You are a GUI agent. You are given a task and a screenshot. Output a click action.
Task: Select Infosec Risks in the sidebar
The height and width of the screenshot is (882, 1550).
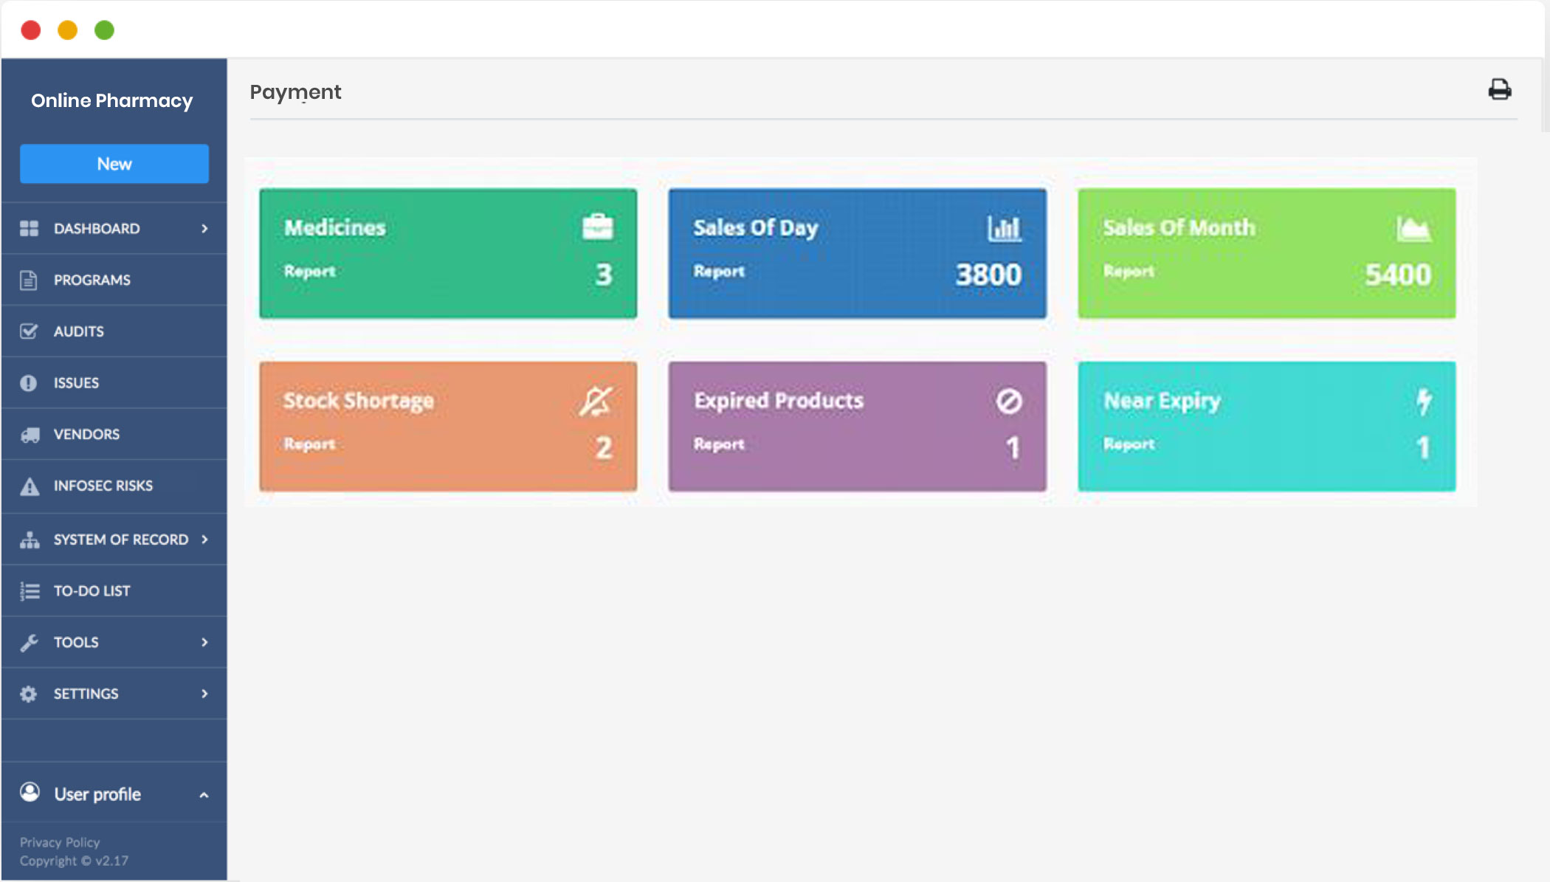(x=103, y=486)
